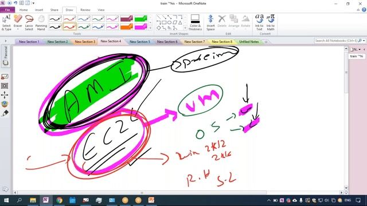Go to the New Section 3 tab
The image size is (367, 206).
[85, 42]
